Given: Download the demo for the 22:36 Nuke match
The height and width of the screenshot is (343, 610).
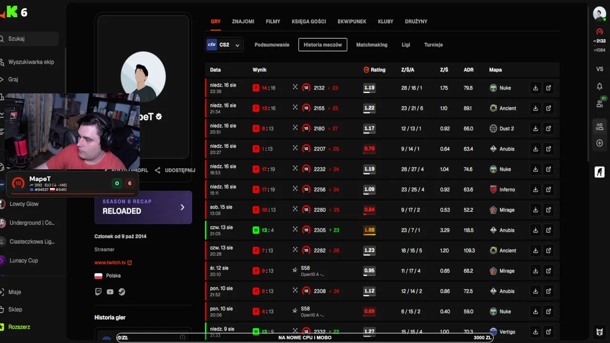Looking at the screenshot, I should coord(536,88).
